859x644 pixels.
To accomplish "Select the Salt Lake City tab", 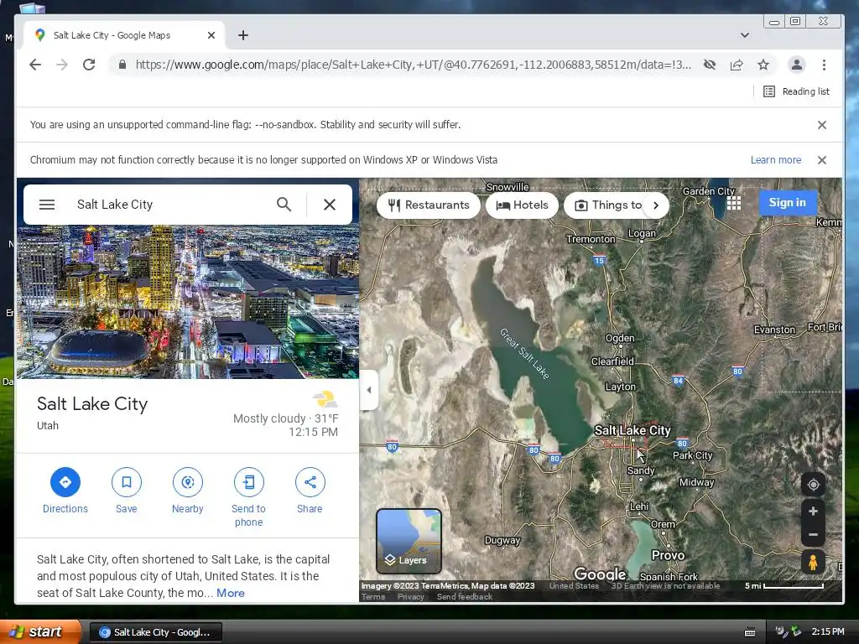I will (124, 35).
